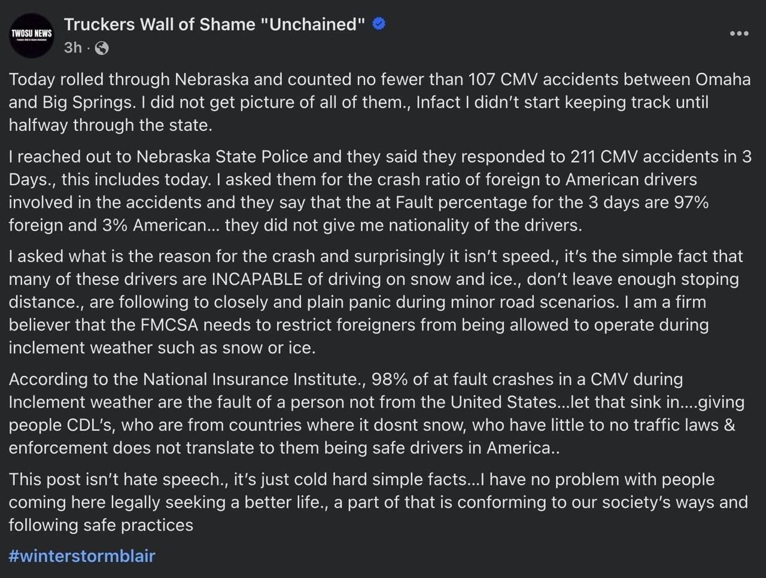Click the blue verified badge icon
766x578 pixels.
click(379, 24)
